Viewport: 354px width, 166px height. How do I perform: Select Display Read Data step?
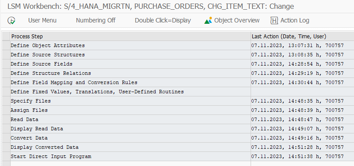[x=37, y=129]
